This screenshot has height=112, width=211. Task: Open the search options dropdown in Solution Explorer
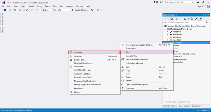click(209, 22)
